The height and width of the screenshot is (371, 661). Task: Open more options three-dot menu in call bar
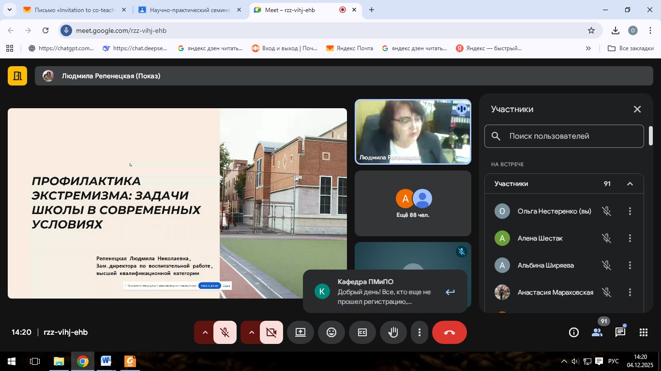point(420,332)
